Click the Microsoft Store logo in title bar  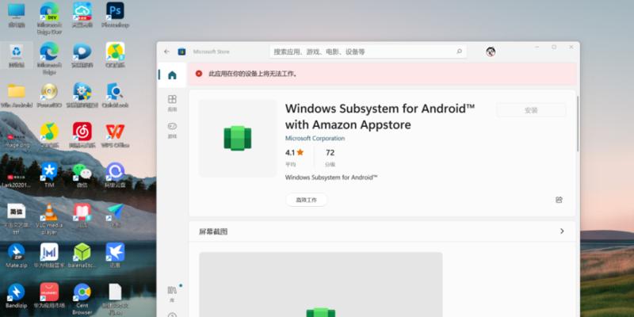click(x=182, y=52)
